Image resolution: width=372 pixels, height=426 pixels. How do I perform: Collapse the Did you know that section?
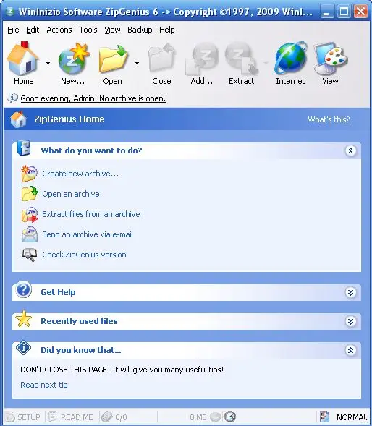tap(350, 350)
